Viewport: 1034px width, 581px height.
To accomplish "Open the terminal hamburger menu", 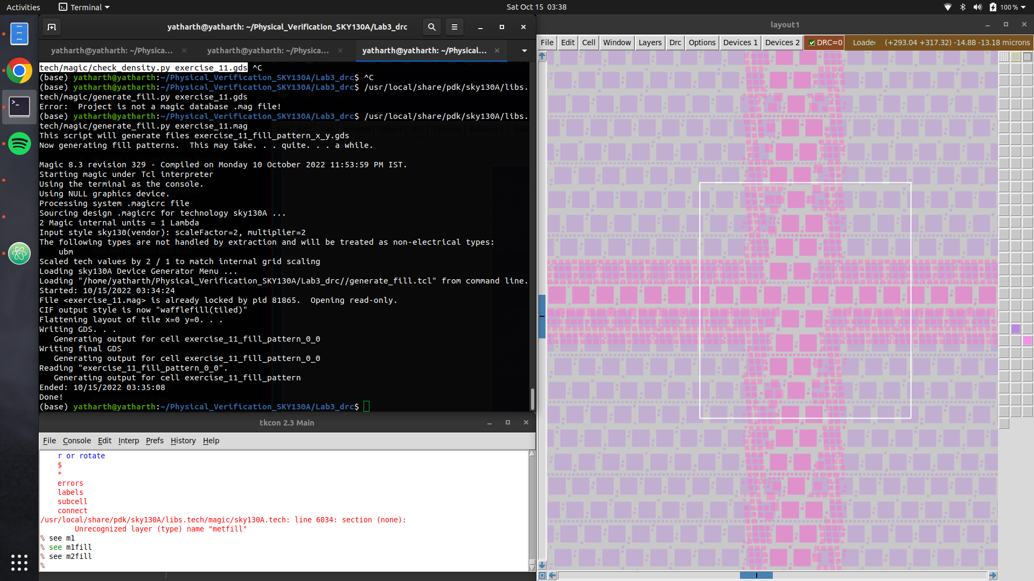I will pos(455,27).
